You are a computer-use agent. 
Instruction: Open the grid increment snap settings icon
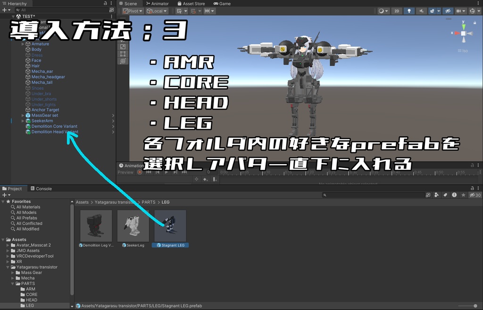[x=193, y=11]
